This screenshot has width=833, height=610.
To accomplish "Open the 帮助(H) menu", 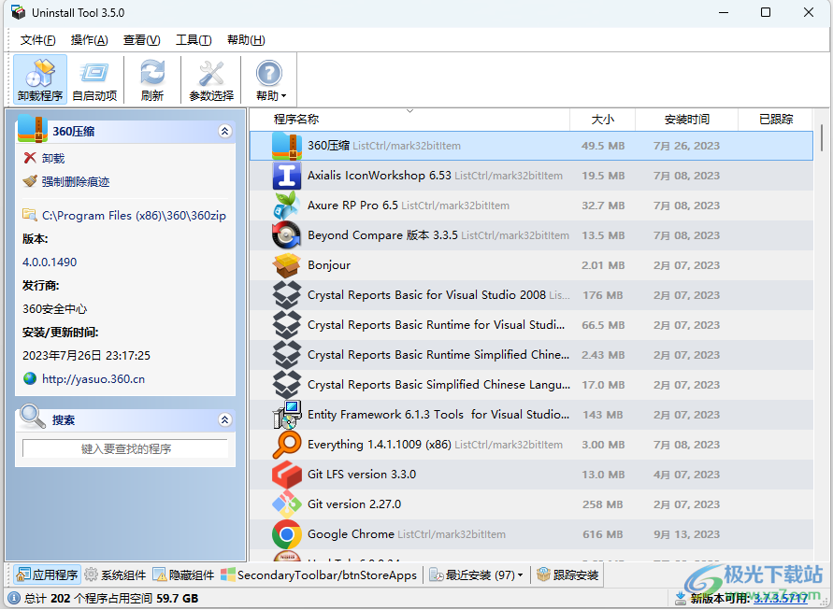I will [x=246, y=40].
